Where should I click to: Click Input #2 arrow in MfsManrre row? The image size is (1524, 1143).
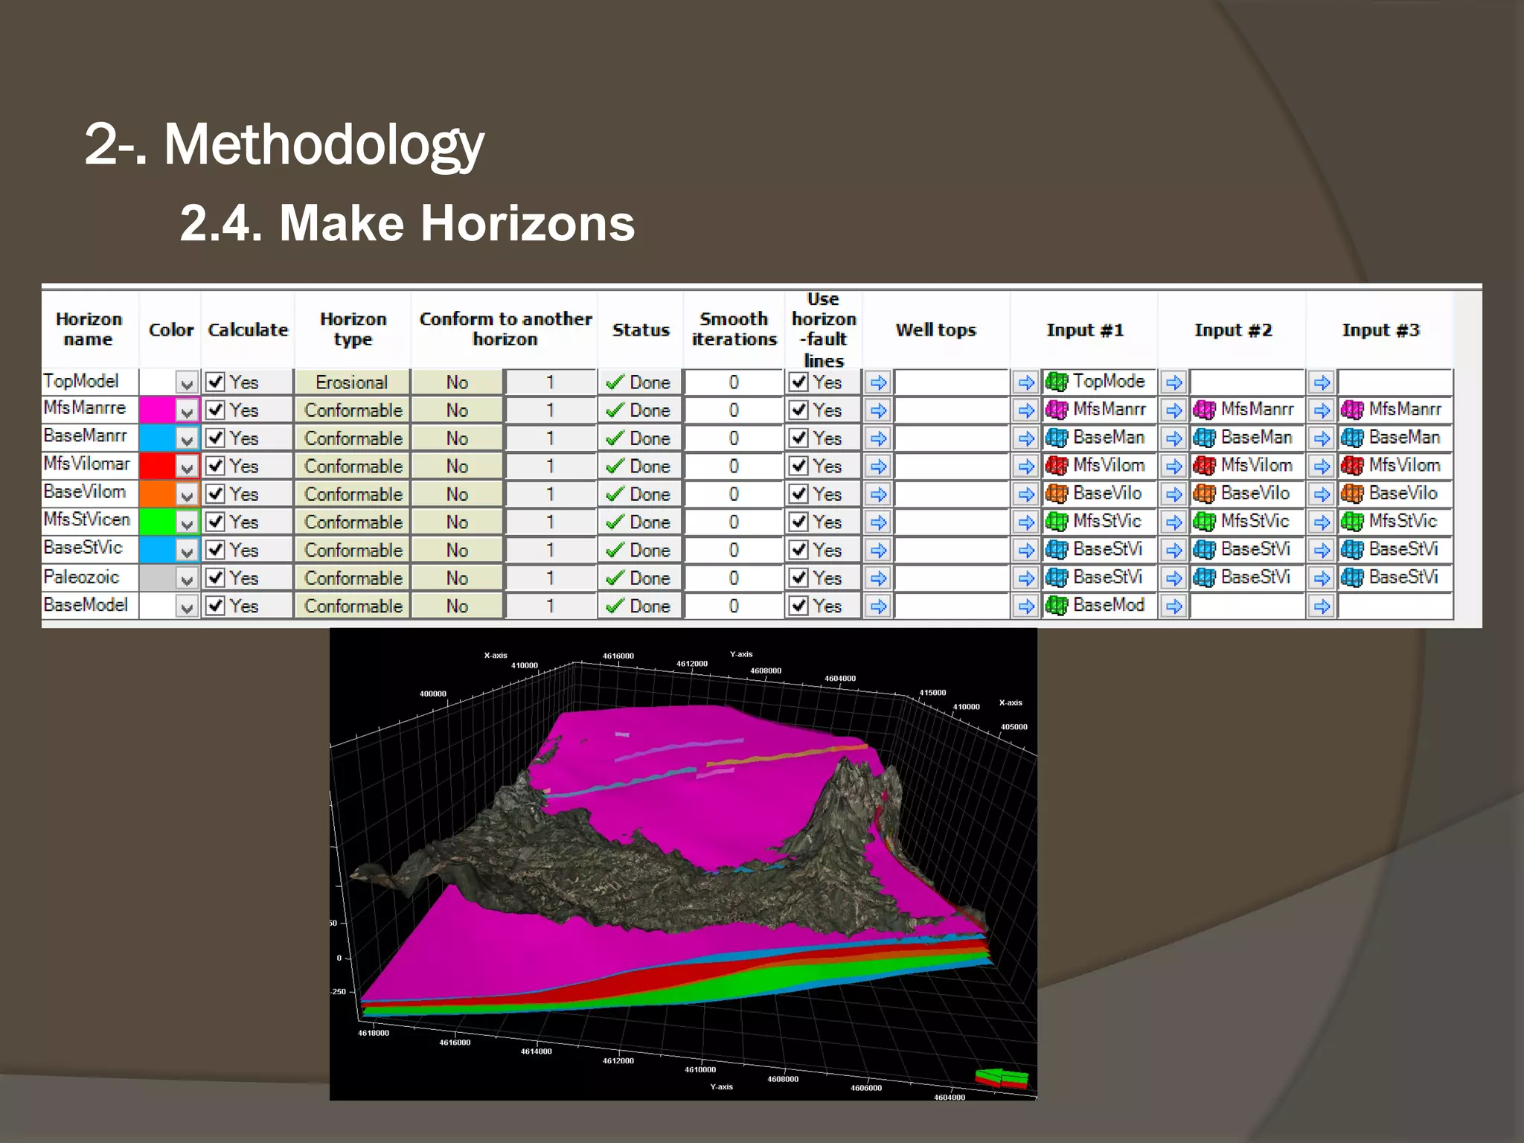click(1174, 410)
